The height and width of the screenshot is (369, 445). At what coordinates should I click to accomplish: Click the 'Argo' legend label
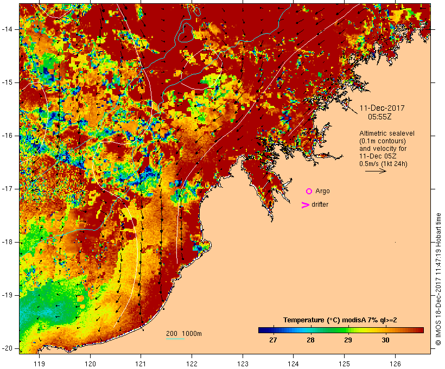click(x=323, y=191)
